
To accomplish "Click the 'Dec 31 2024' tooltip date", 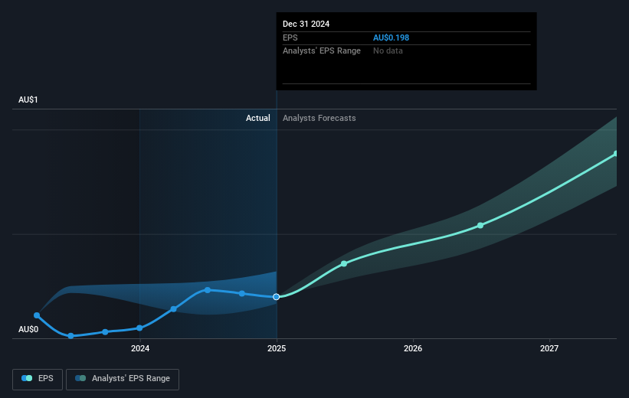I will (x=306, y=24).
